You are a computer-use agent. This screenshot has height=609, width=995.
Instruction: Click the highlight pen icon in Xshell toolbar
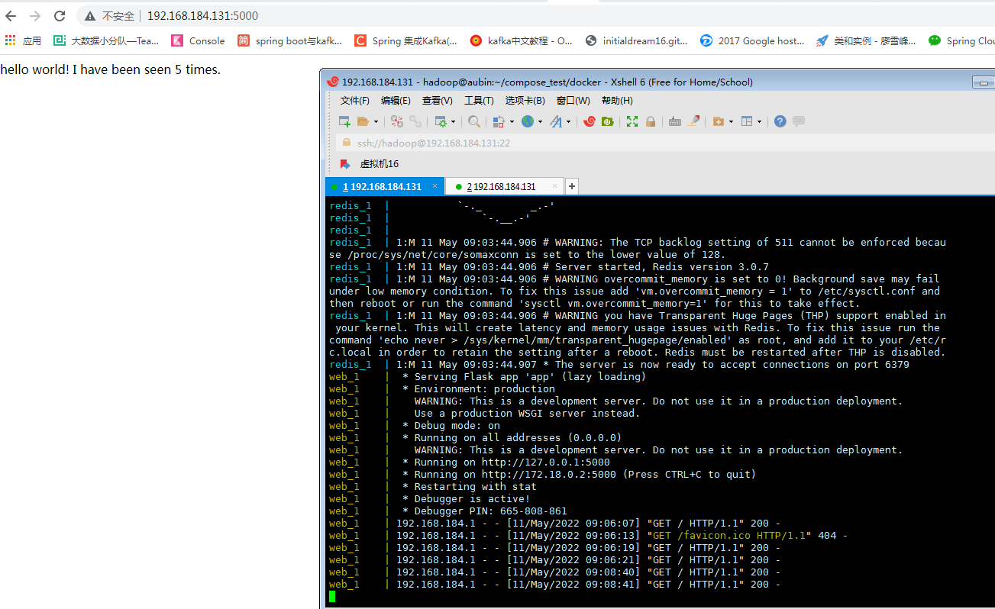(693, 121)
